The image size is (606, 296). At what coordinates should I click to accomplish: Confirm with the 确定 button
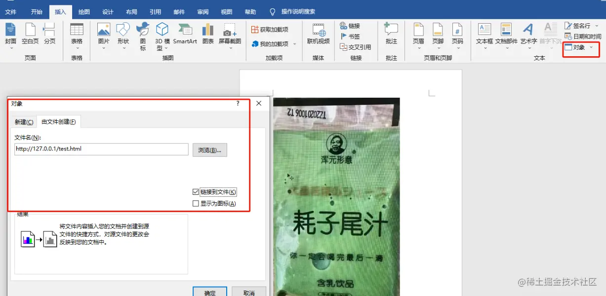coord(210,293)
